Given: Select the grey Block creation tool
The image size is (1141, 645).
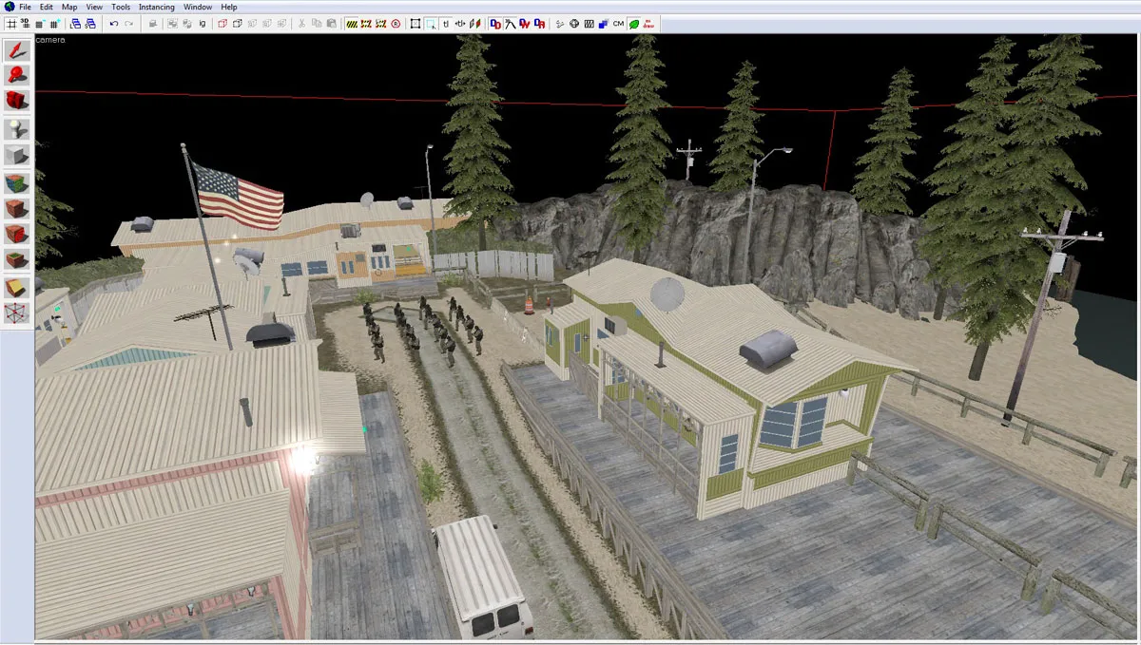Looking at the screenshot, I should point(17,155).
